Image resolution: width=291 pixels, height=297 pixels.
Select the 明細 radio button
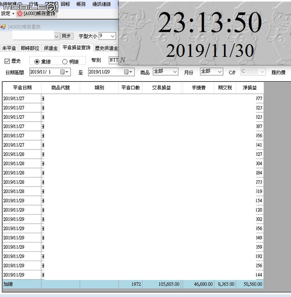click(x=65, y=61)
